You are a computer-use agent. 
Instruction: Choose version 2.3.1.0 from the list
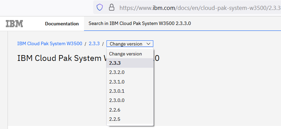[130, 82]
